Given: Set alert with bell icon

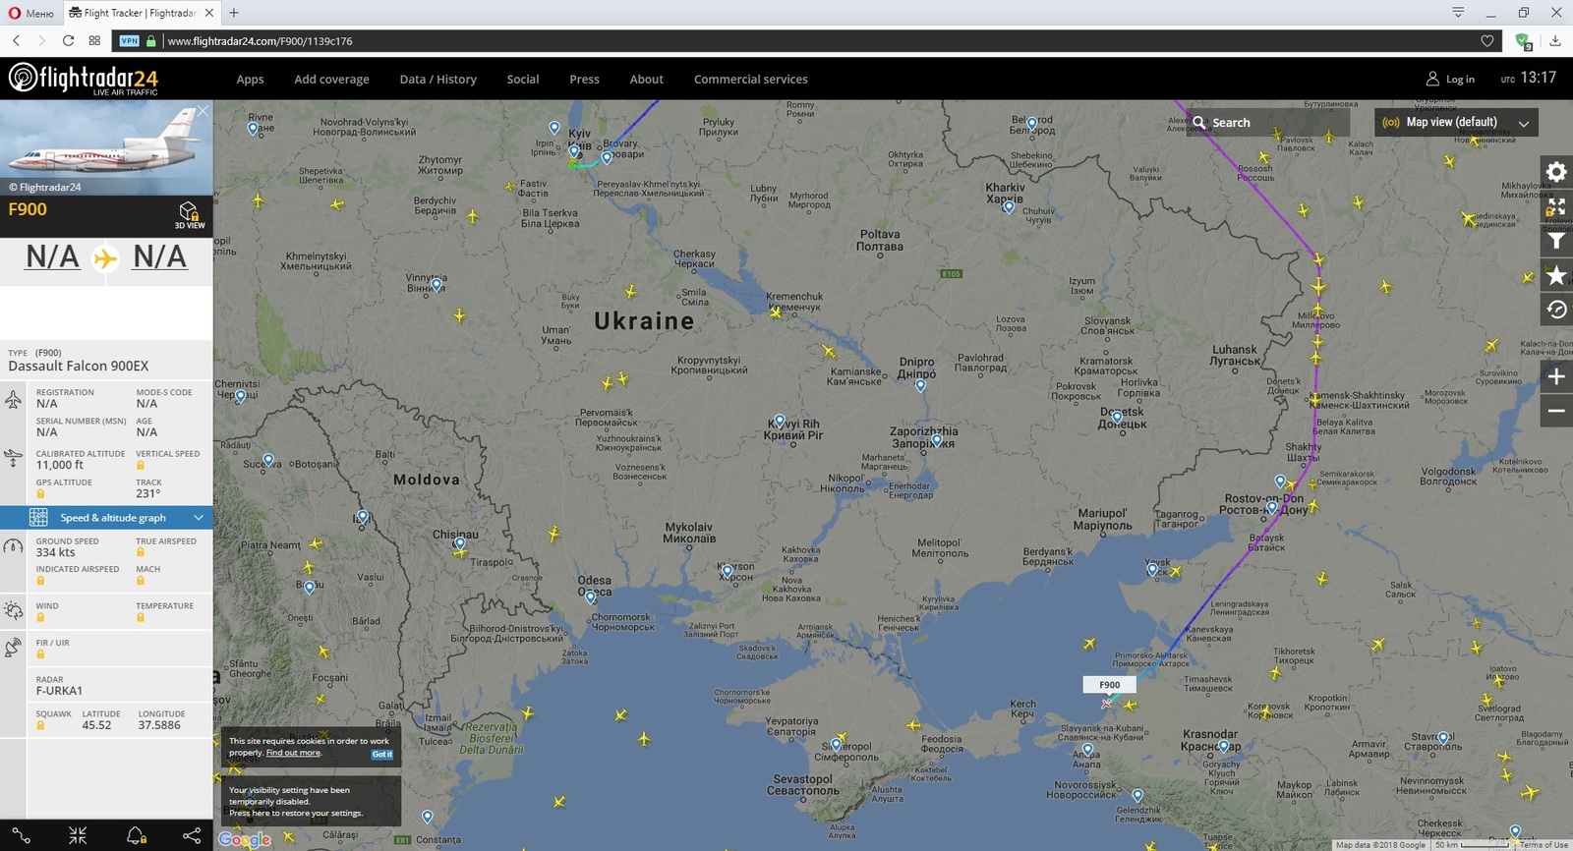Looking at the screenshot, I should [x=136, y=835].
